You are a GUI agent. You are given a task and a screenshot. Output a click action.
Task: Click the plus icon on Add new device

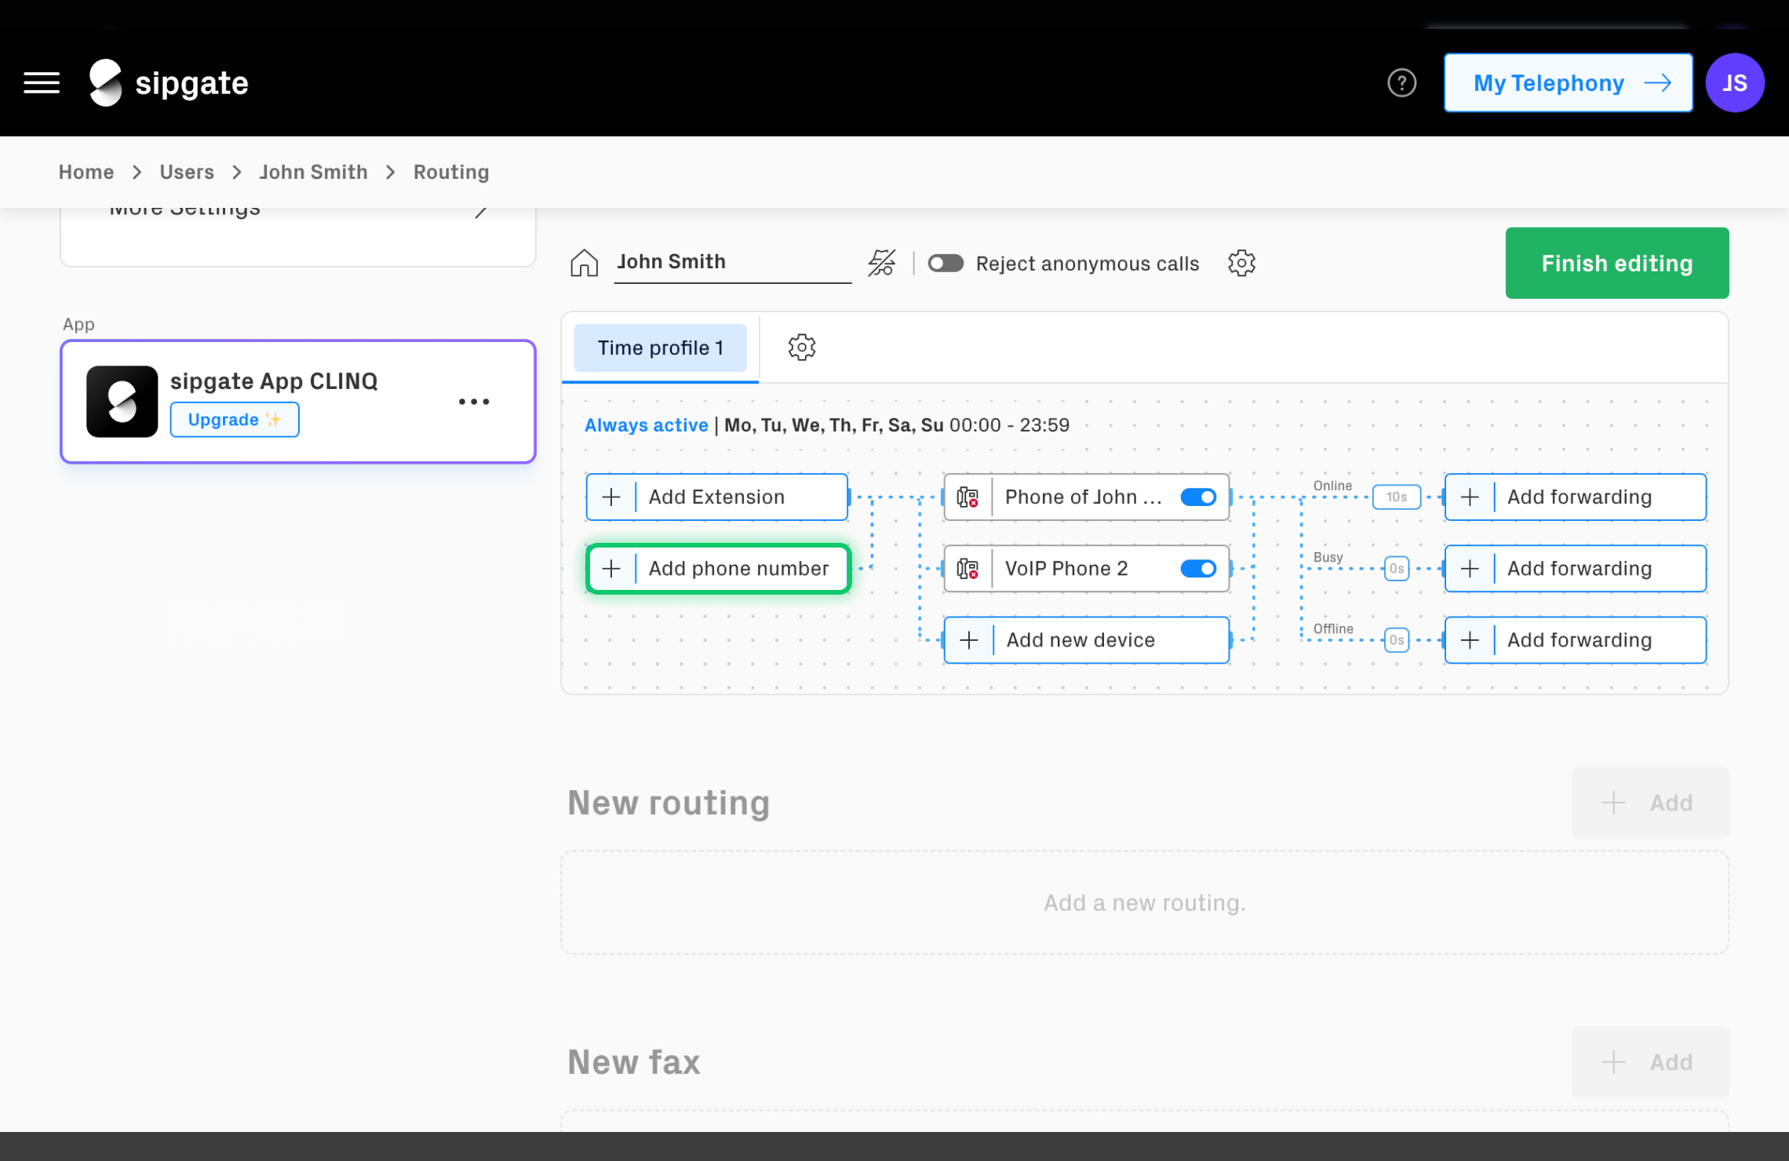[x=969, y=639]
